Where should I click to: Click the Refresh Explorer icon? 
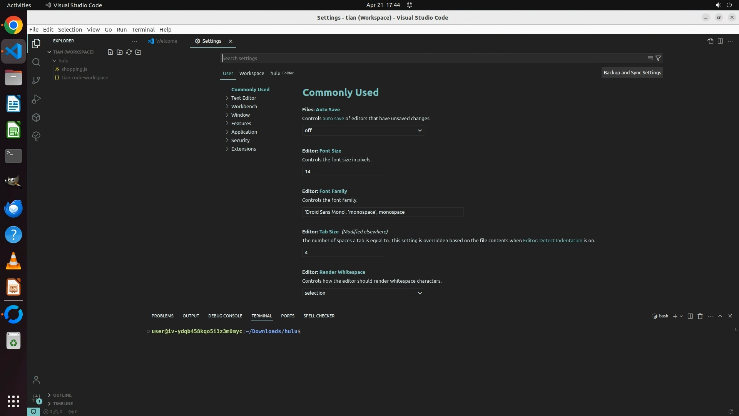(x=129, y=52)
